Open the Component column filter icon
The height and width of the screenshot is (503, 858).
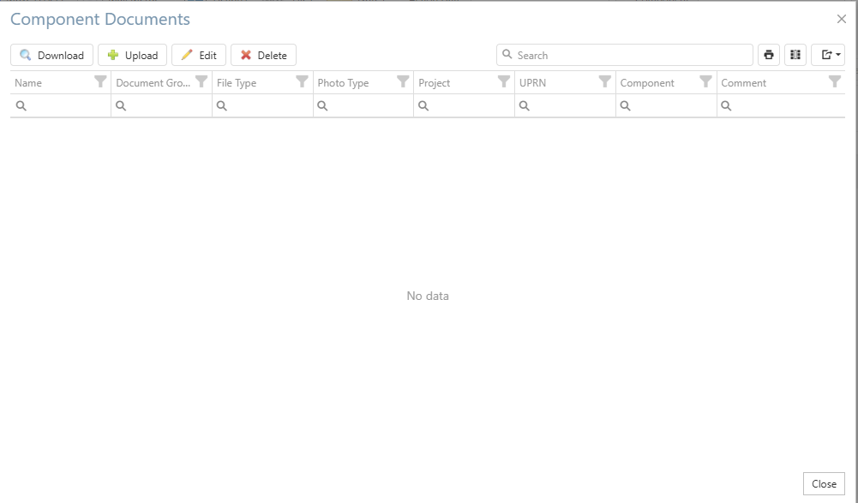tap(705, 82)
